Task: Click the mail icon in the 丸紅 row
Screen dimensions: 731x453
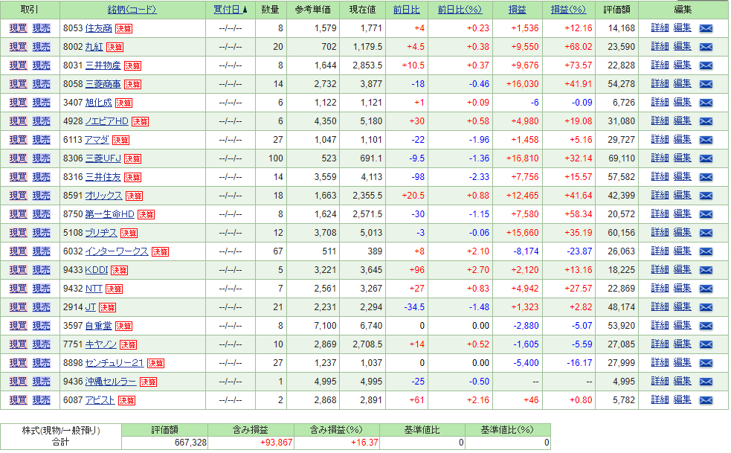Action: pos(706,47)
